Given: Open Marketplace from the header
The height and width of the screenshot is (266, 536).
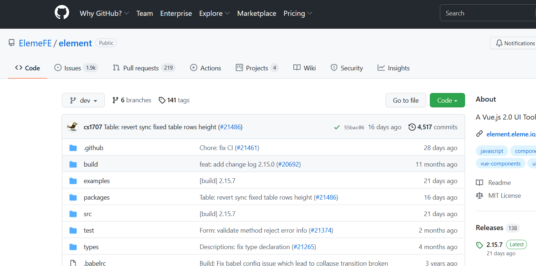Looking at the screenshot, I should tap(257, 13).
